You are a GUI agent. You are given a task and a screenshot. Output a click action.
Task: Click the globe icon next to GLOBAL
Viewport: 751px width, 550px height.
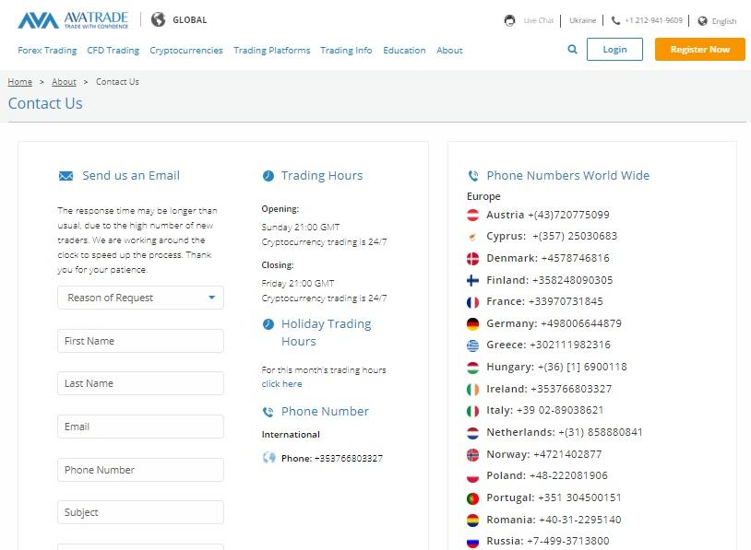click(x=158, y=19)
